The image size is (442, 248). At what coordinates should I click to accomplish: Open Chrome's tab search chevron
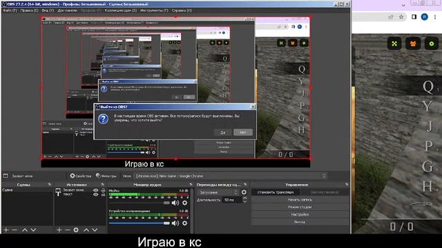(403, 5)
